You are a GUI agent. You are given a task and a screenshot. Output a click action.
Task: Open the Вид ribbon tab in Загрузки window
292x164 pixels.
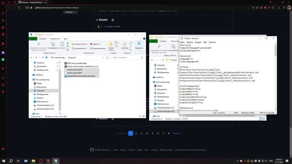point(66,39)
